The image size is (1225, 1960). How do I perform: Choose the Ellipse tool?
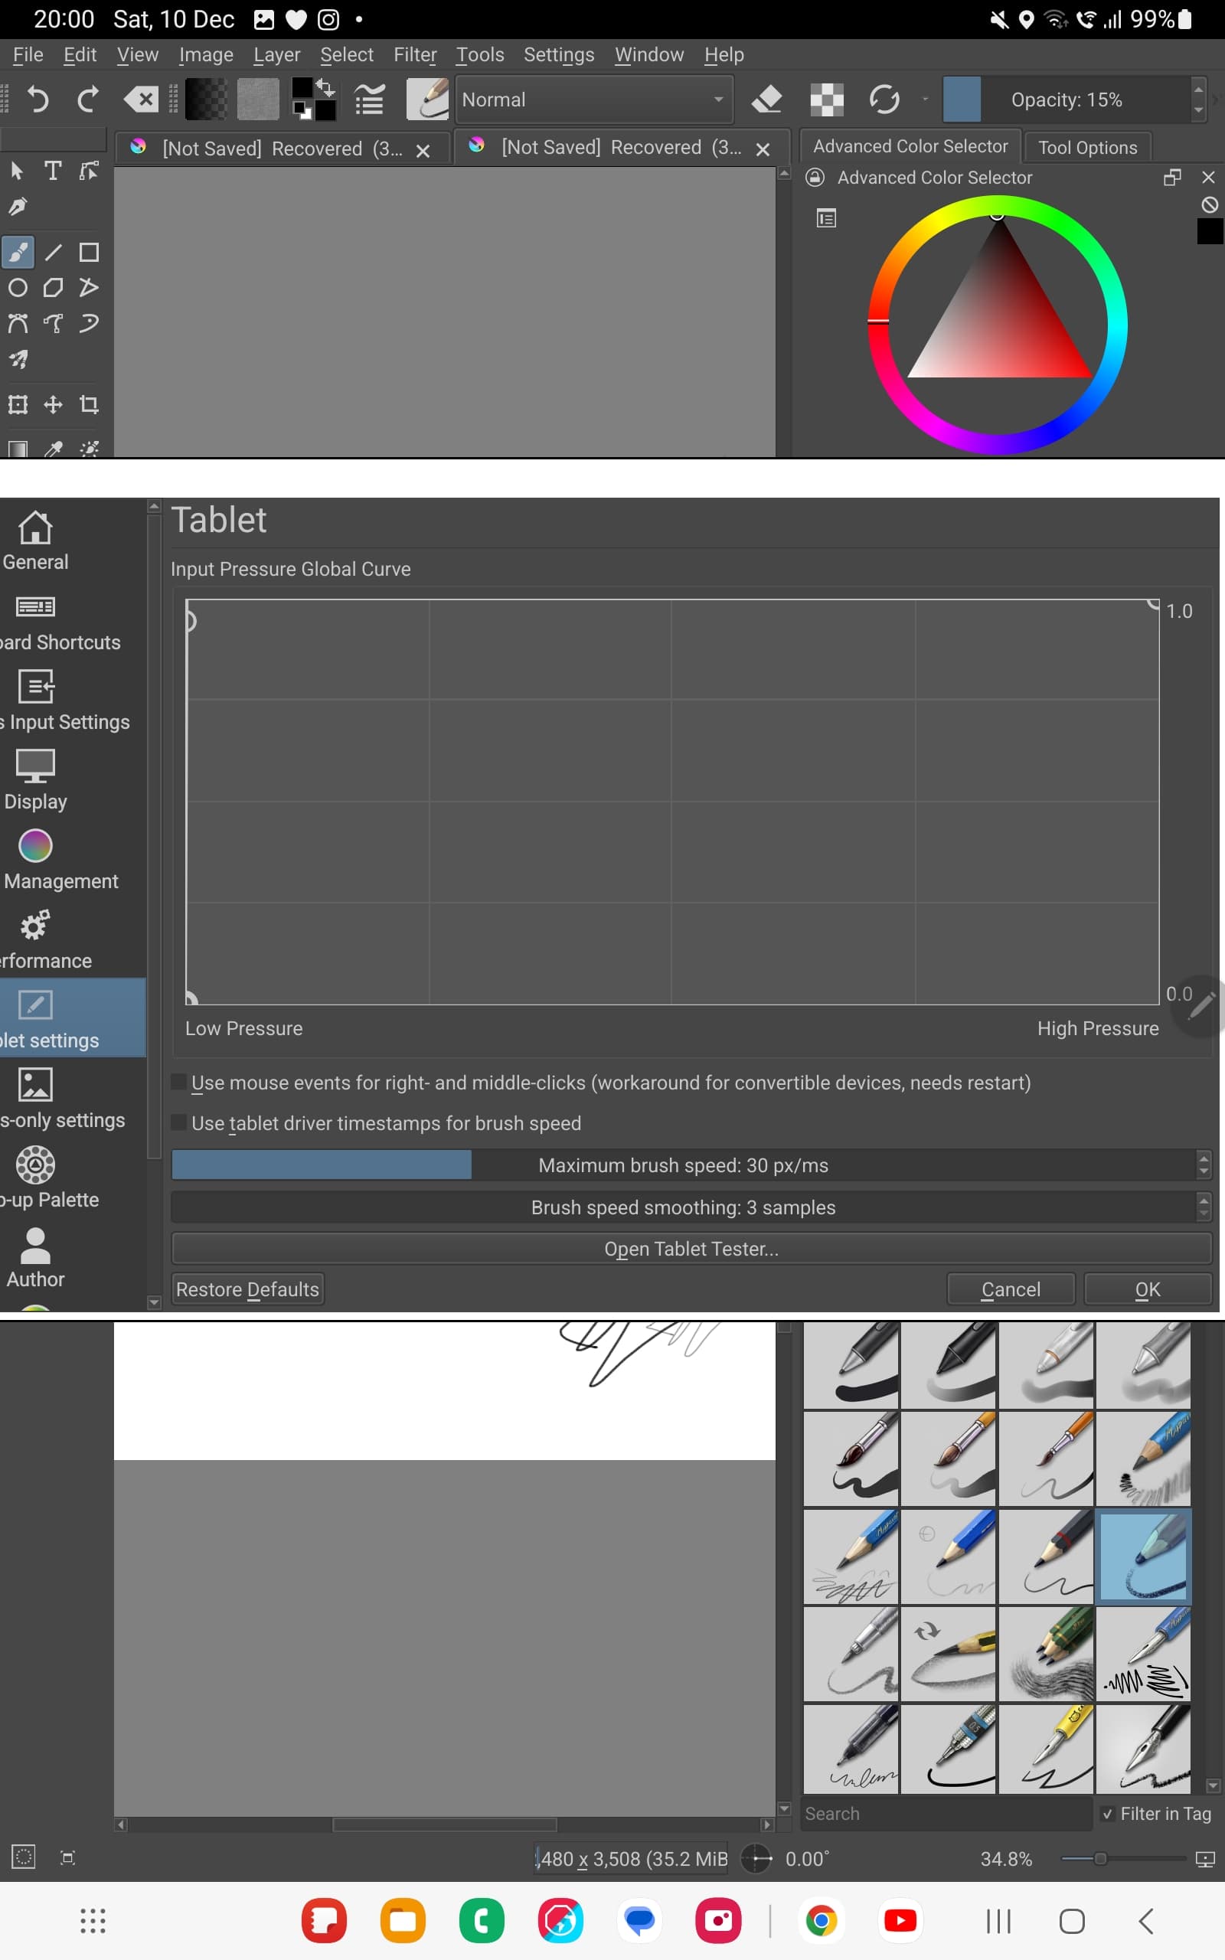coord(18,288)
